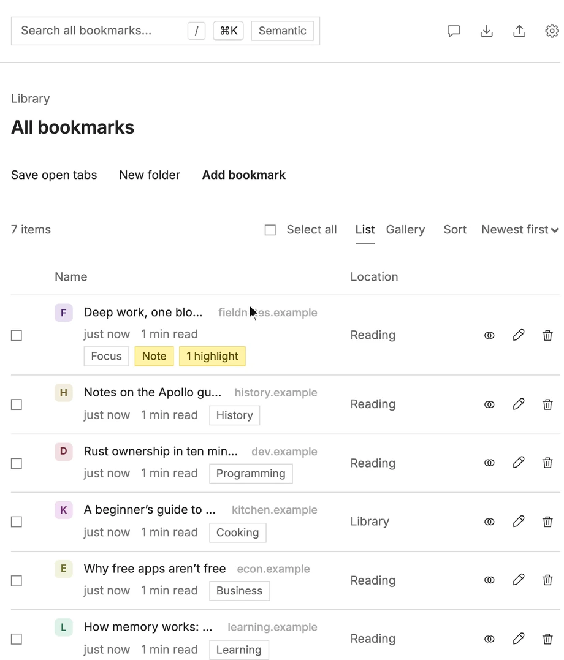564x660 pixels.
Task: Select the Rust ownership checkbox
Action: pos(17,463)
